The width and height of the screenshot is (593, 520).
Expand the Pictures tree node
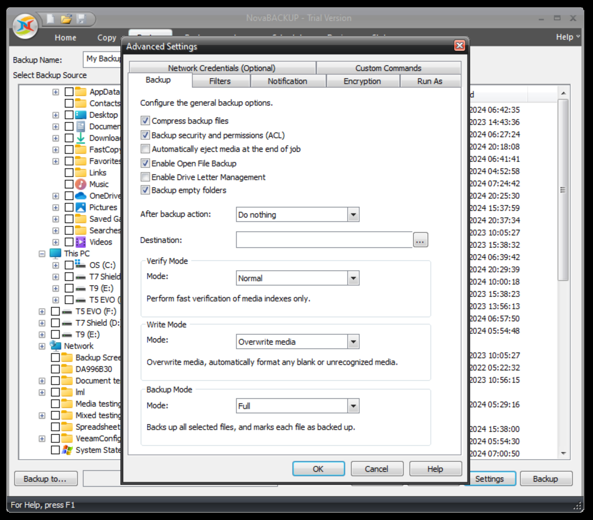[56, 208]
